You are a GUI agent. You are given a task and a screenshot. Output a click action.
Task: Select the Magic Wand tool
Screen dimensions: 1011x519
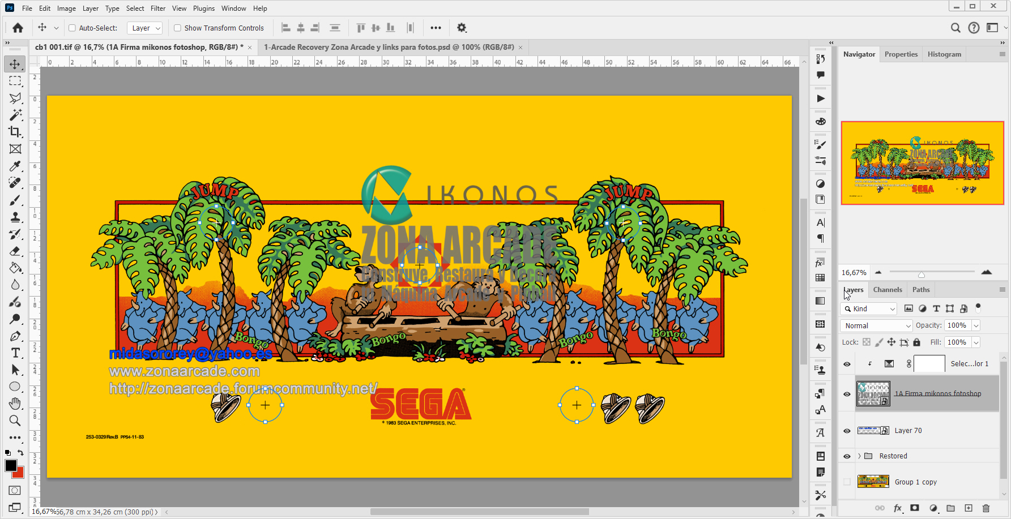(15, 115)
